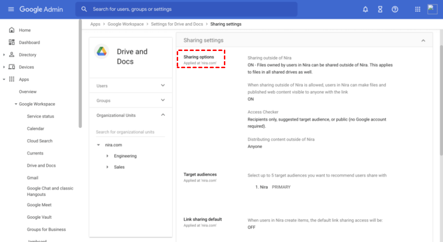This screenshot has height=242, width=443.
Task: Open Gmail from the sidebar menu
Action: pos(32,178)
